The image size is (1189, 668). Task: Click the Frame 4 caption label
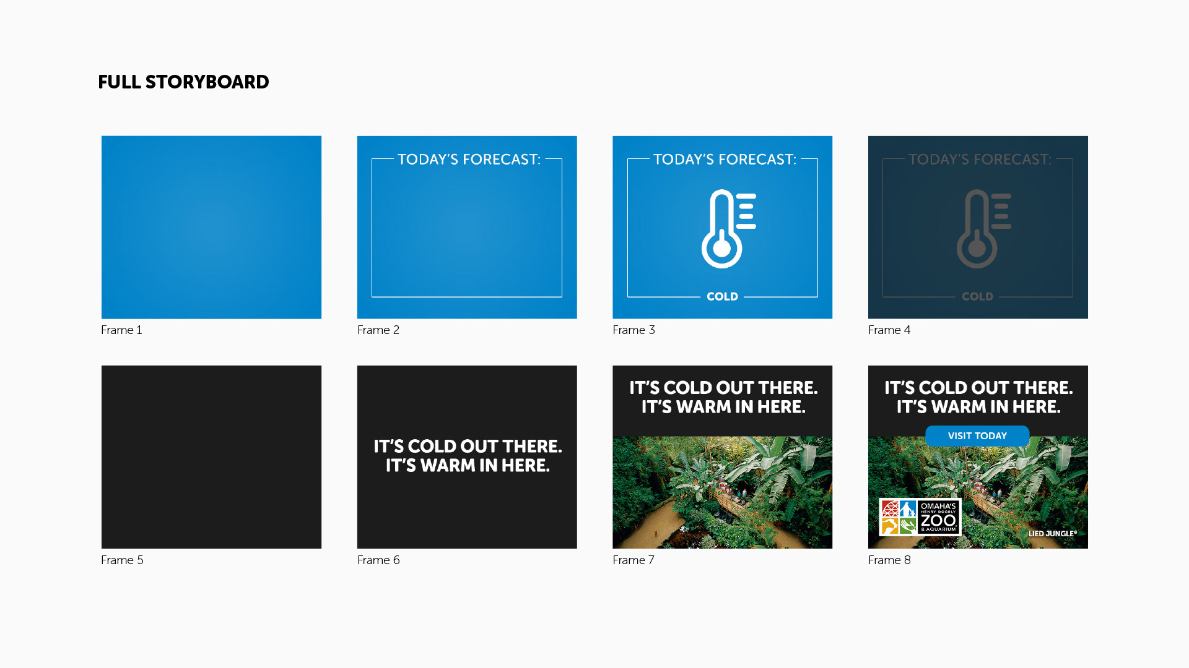click(x=889, y=330)
